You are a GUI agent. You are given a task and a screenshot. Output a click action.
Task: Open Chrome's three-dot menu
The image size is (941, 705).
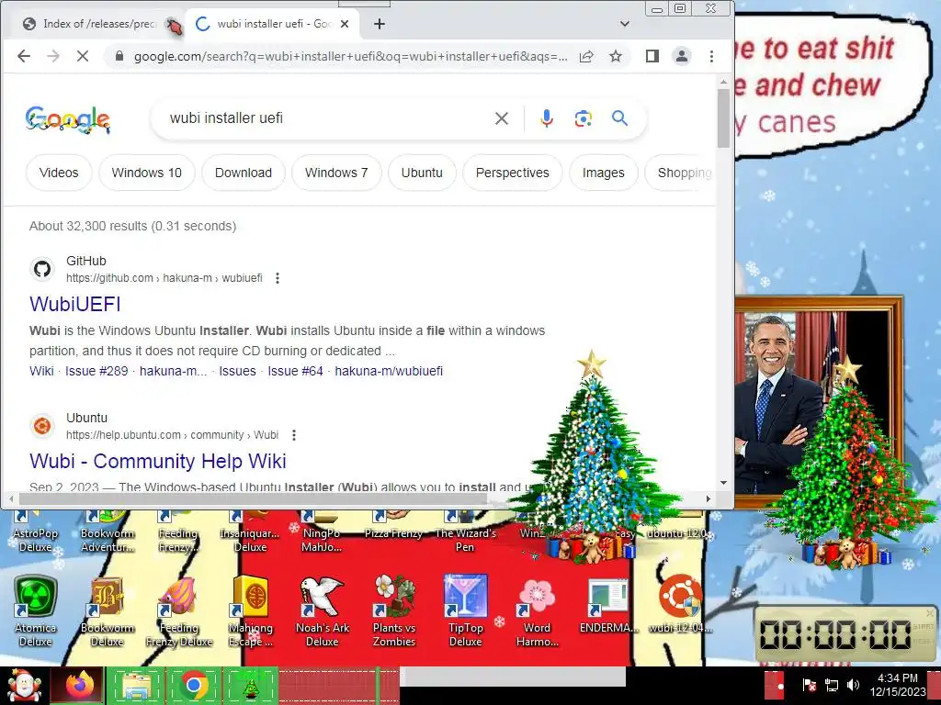click(x=712, y=56)
